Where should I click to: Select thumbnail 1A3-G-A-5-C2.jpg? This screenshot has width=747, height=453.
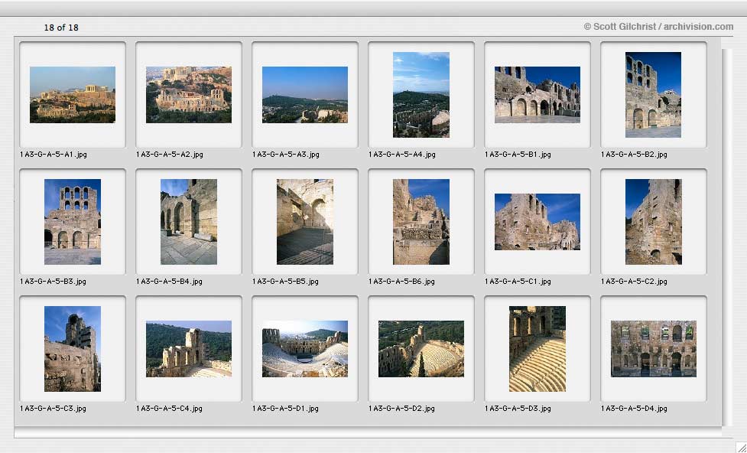(x=653, y=222)
